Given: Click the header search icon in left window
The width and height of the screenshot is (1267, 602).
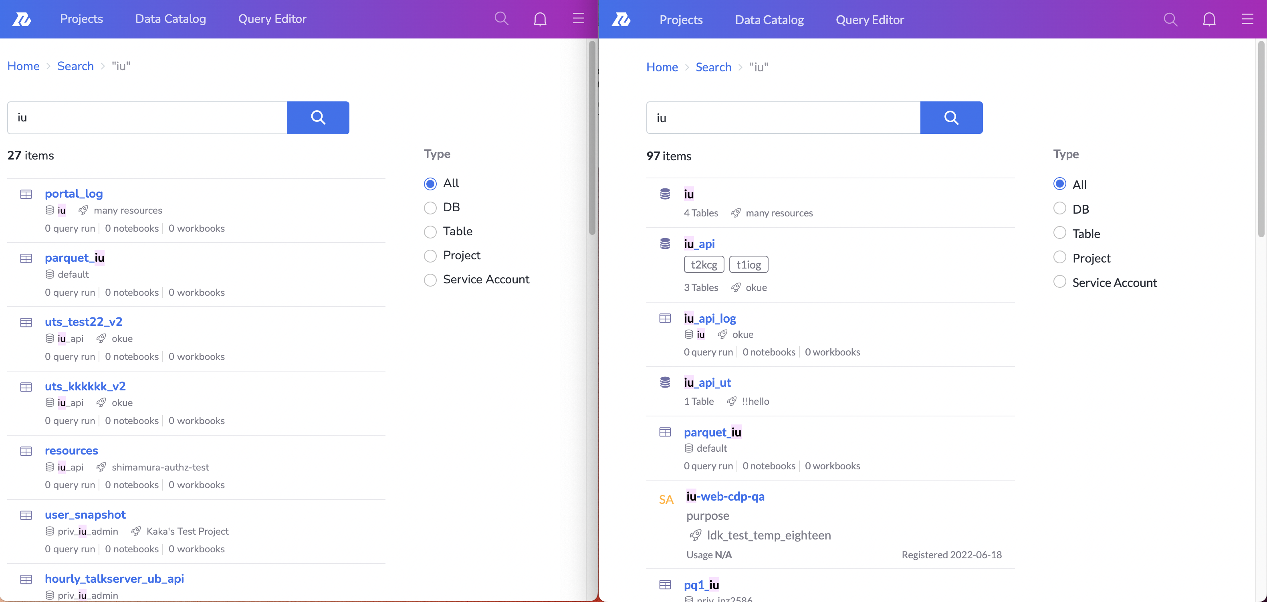Looking at the screenshot, I should point(501,19).
